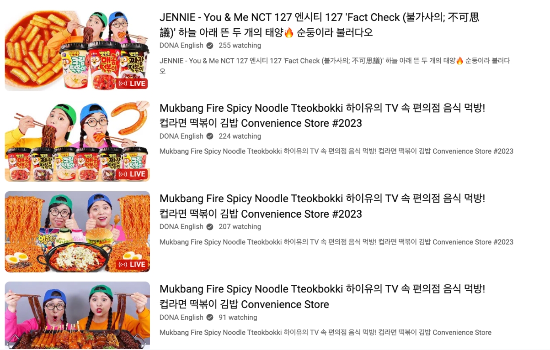Open the thumbnail with the skewers platter
This screenshot has width=550, height=350.
[77, 316]
